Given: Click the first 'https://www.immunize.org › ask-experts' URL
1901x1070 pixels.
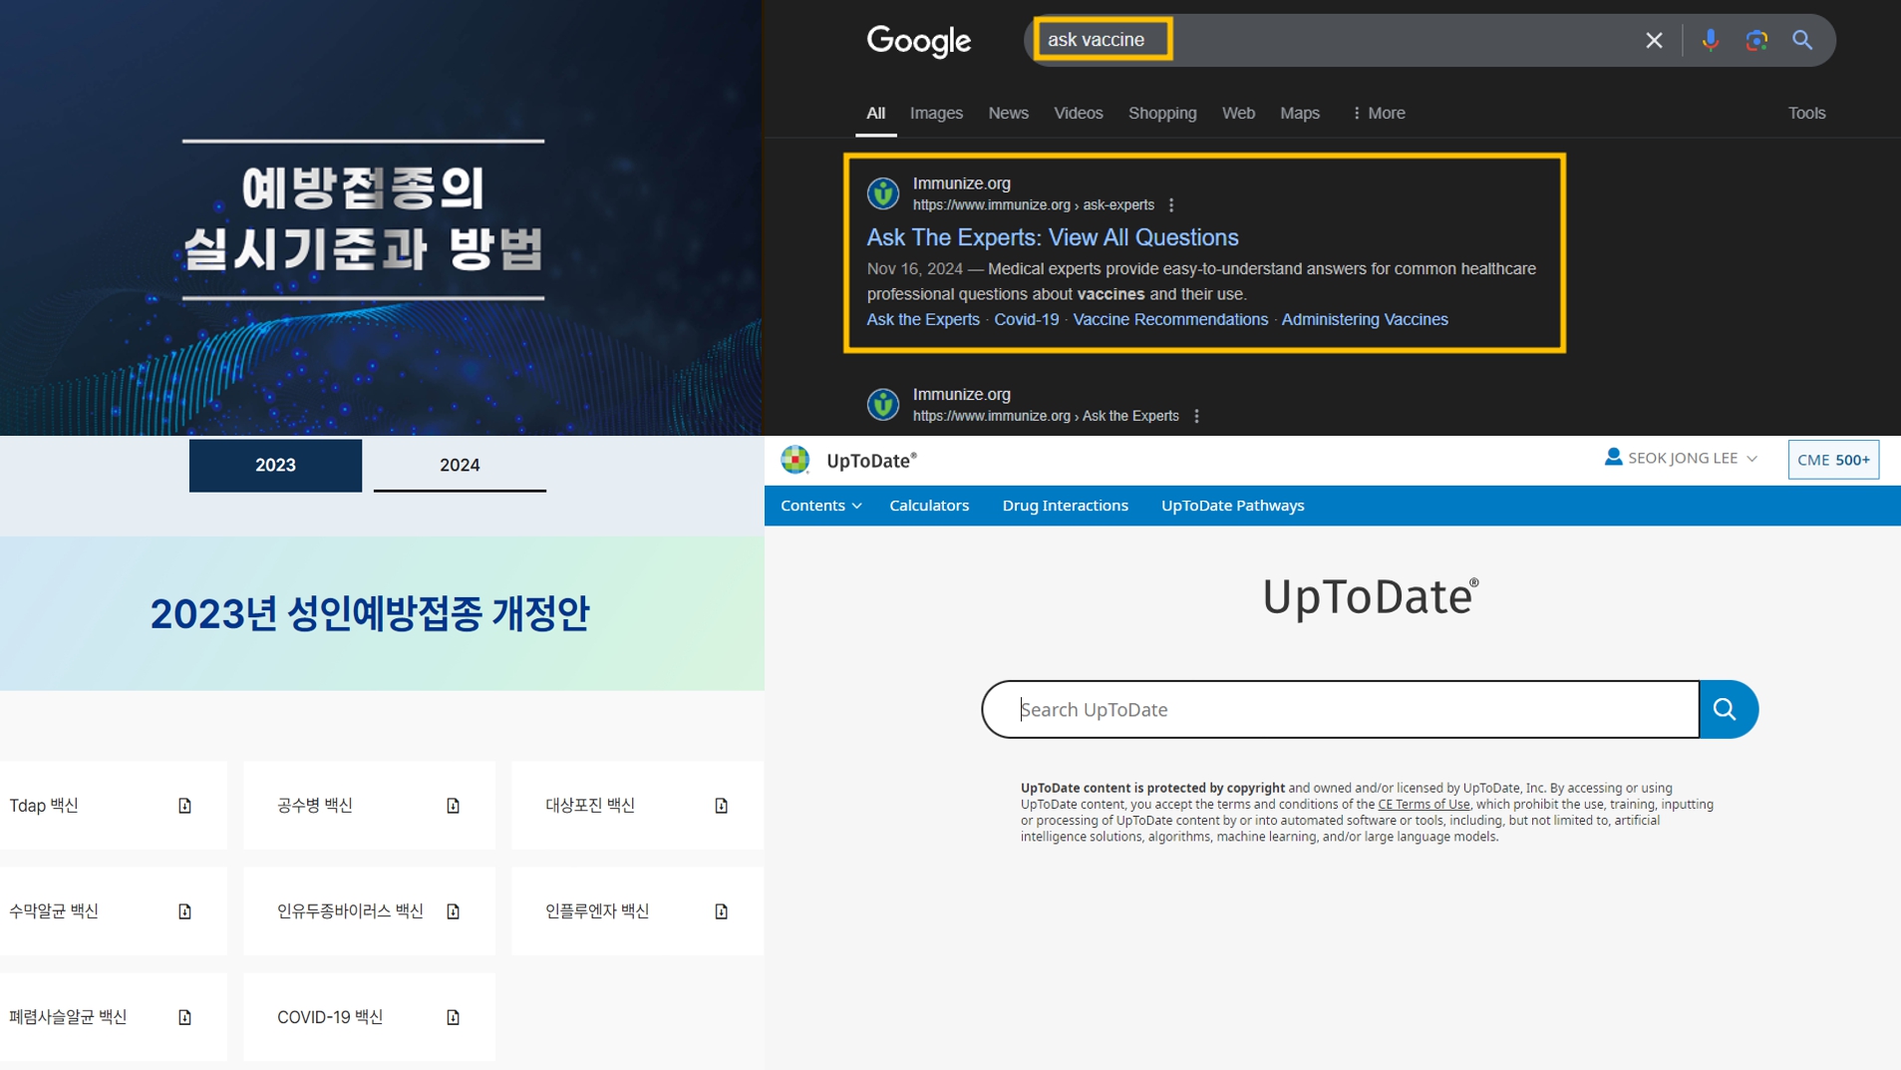Looking at the screenshot, I should coord(1033,205).
